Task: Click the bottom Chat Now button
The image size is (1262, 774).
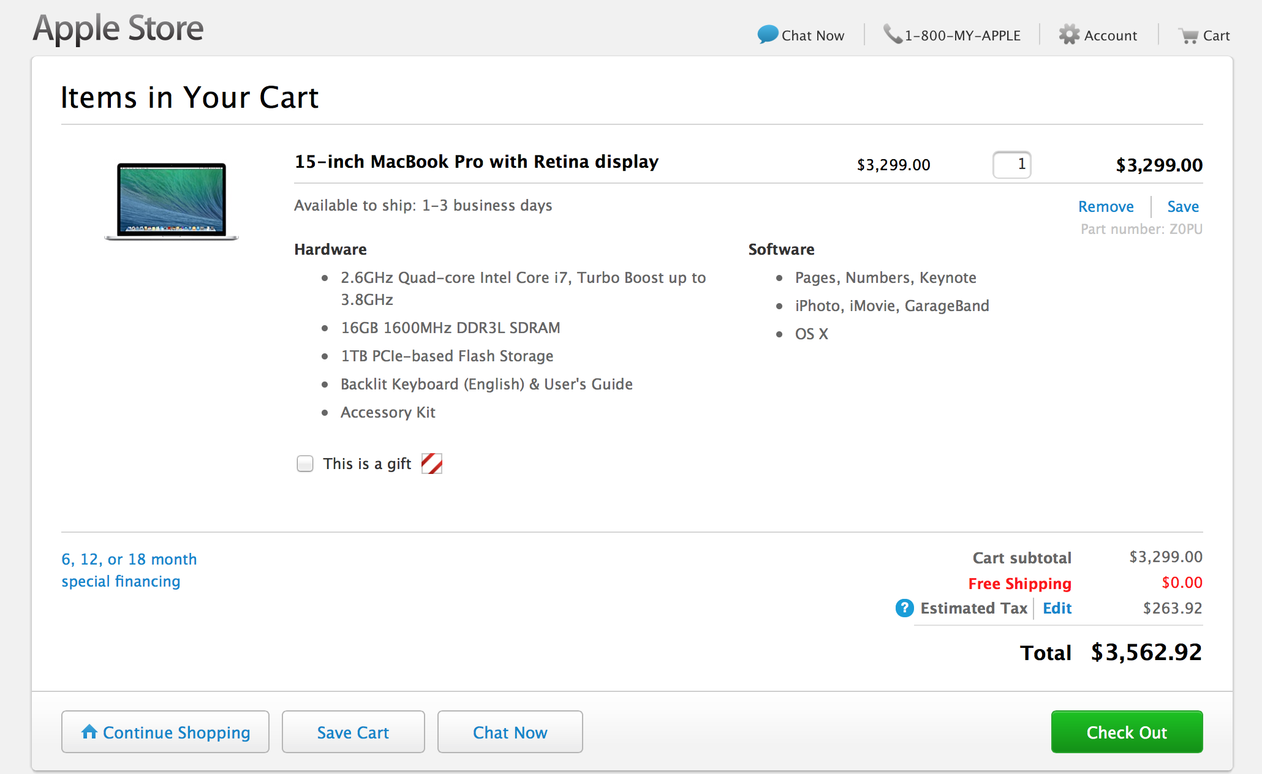Action: pyautogui.click(x=510, y=732)
